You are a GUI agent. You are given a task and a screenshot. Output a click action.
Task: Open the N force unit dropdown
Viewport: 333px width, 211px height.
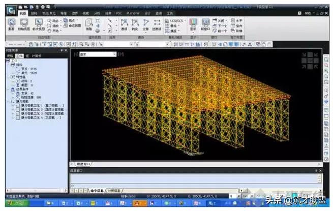point(239,196)
